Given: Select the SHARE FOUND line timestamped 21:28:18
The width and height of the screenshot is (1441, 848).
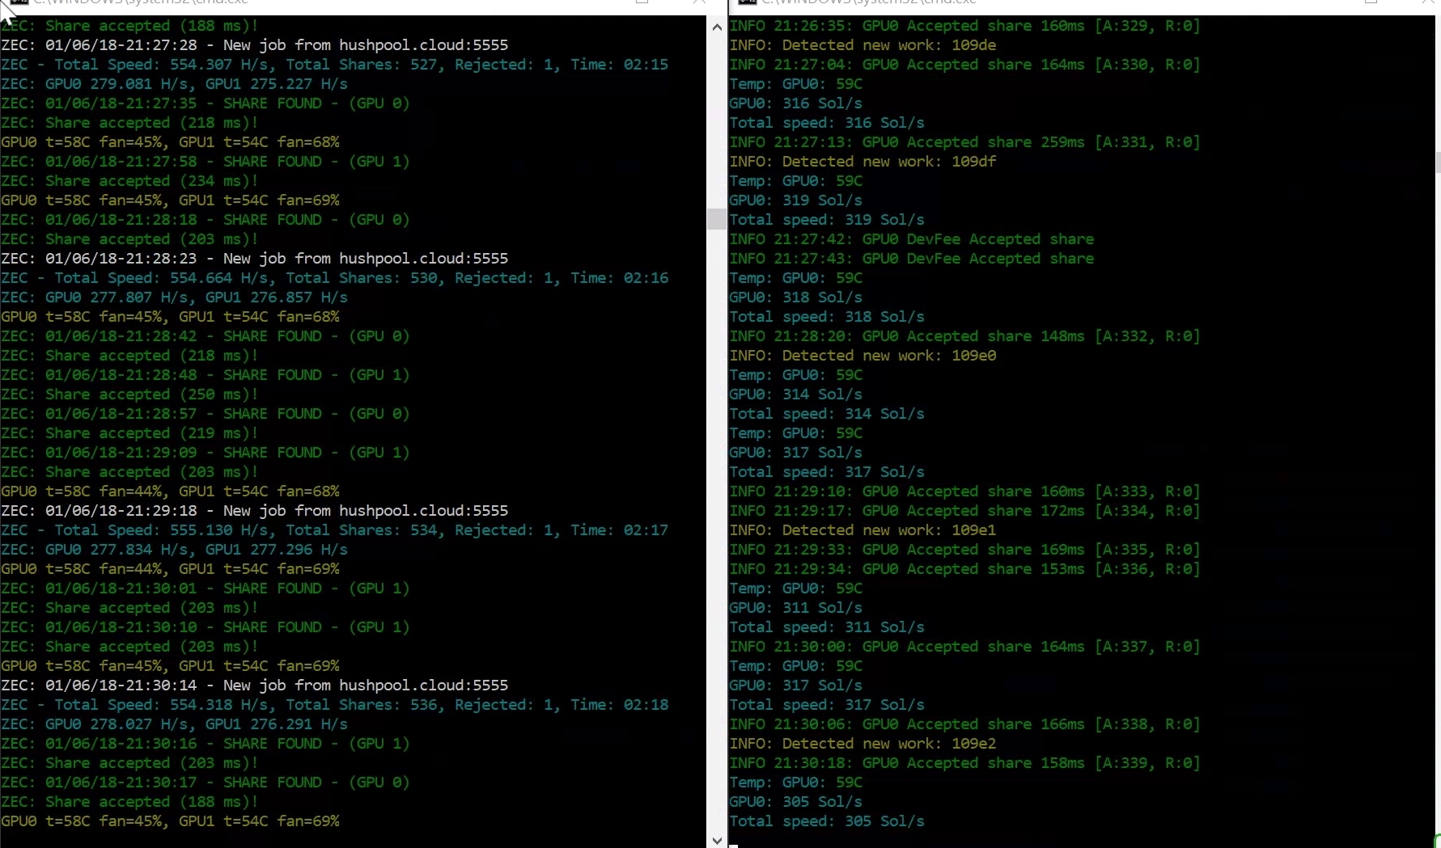Looking at the screenshot, I should pos(206,220).
